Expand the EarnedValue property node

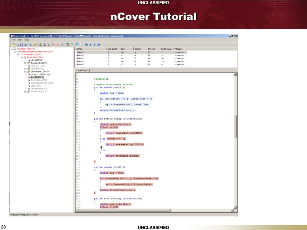click(x=25, y=72)
